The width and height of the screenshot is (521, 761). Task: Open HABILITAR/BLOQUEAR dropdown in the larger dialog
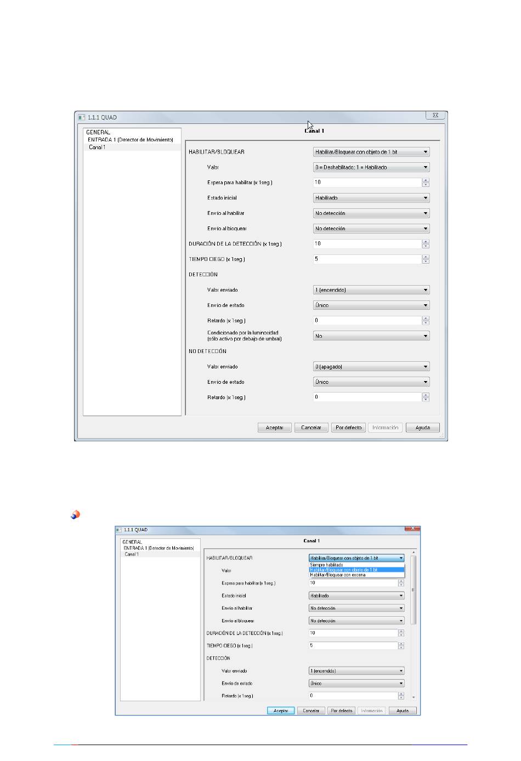[x=371, y=152]
